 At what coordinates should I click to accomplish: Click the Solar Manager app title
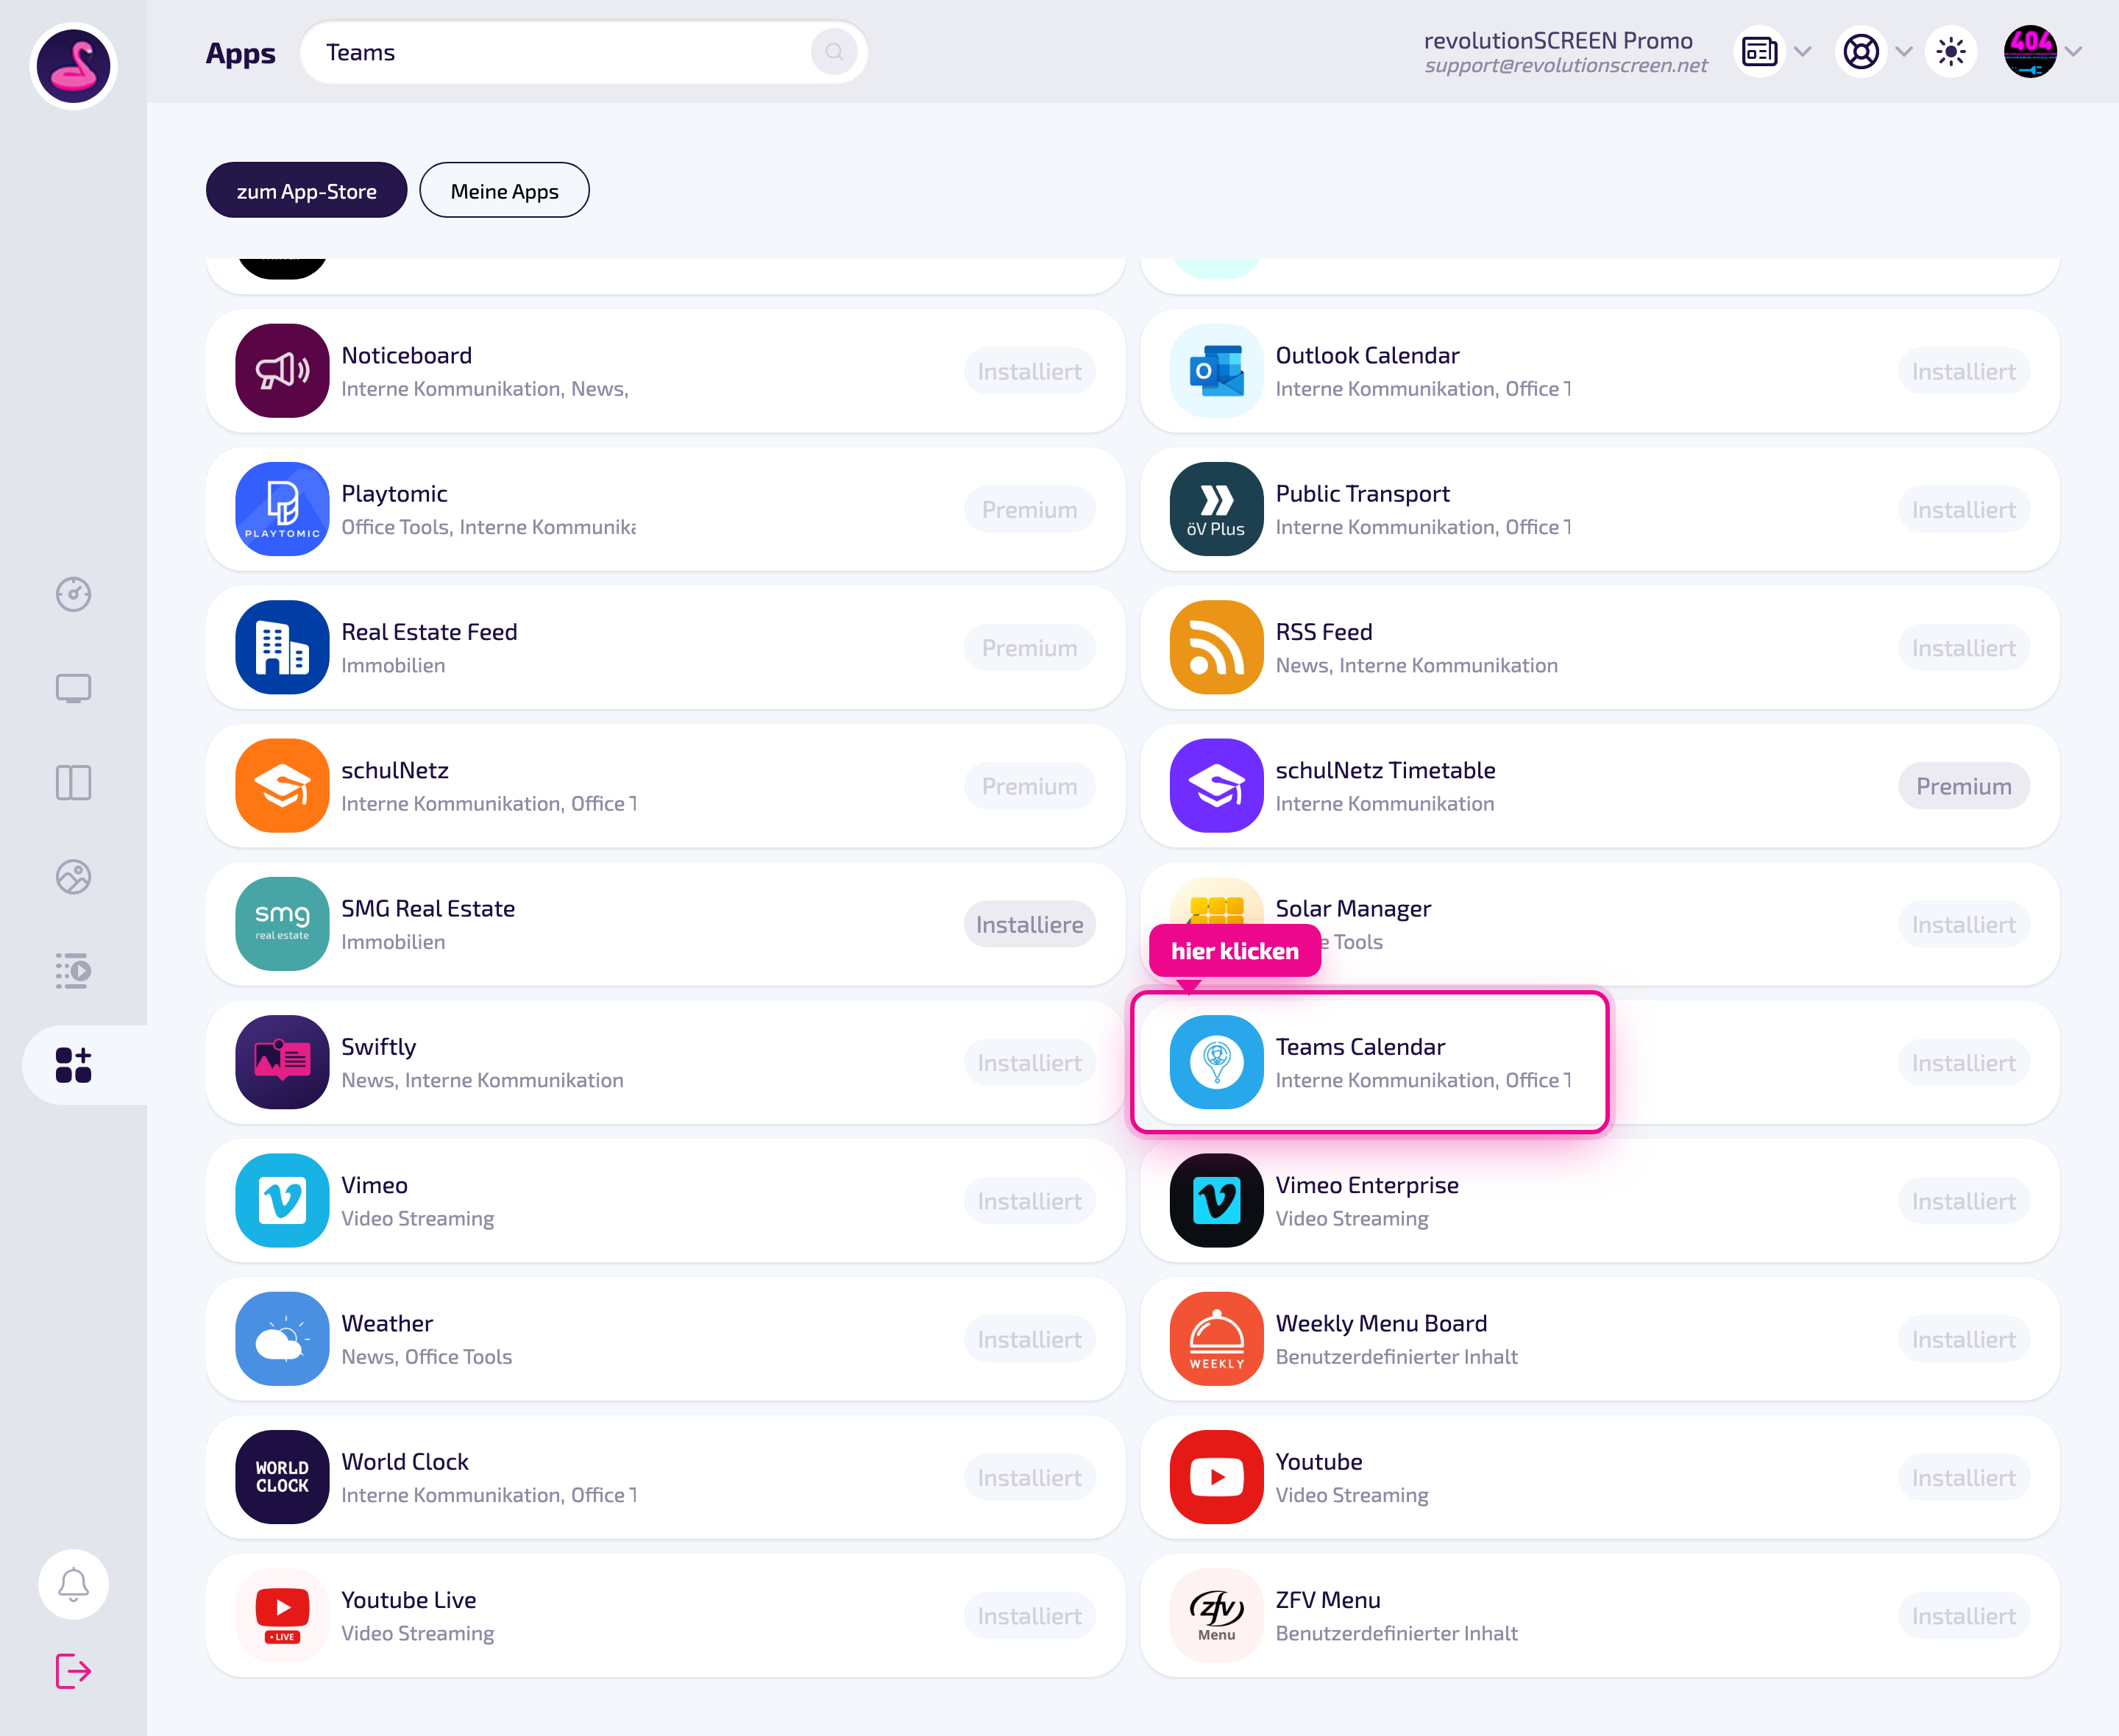(x=1352, y=908)
